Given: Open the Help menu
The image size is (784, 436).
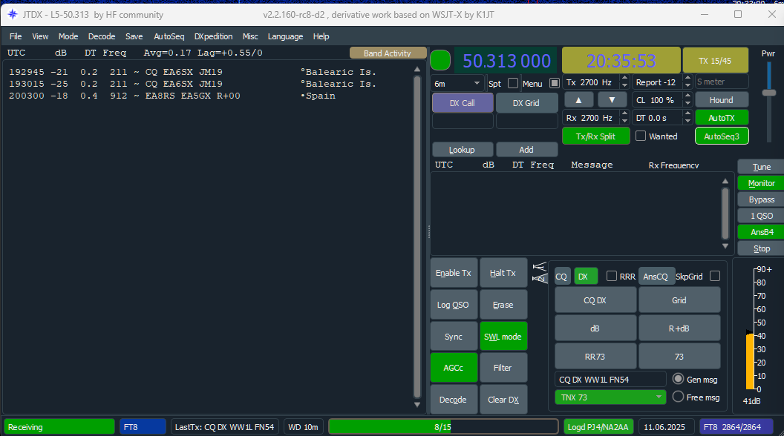Looking at the screenshot, I should tap(321, 36).
